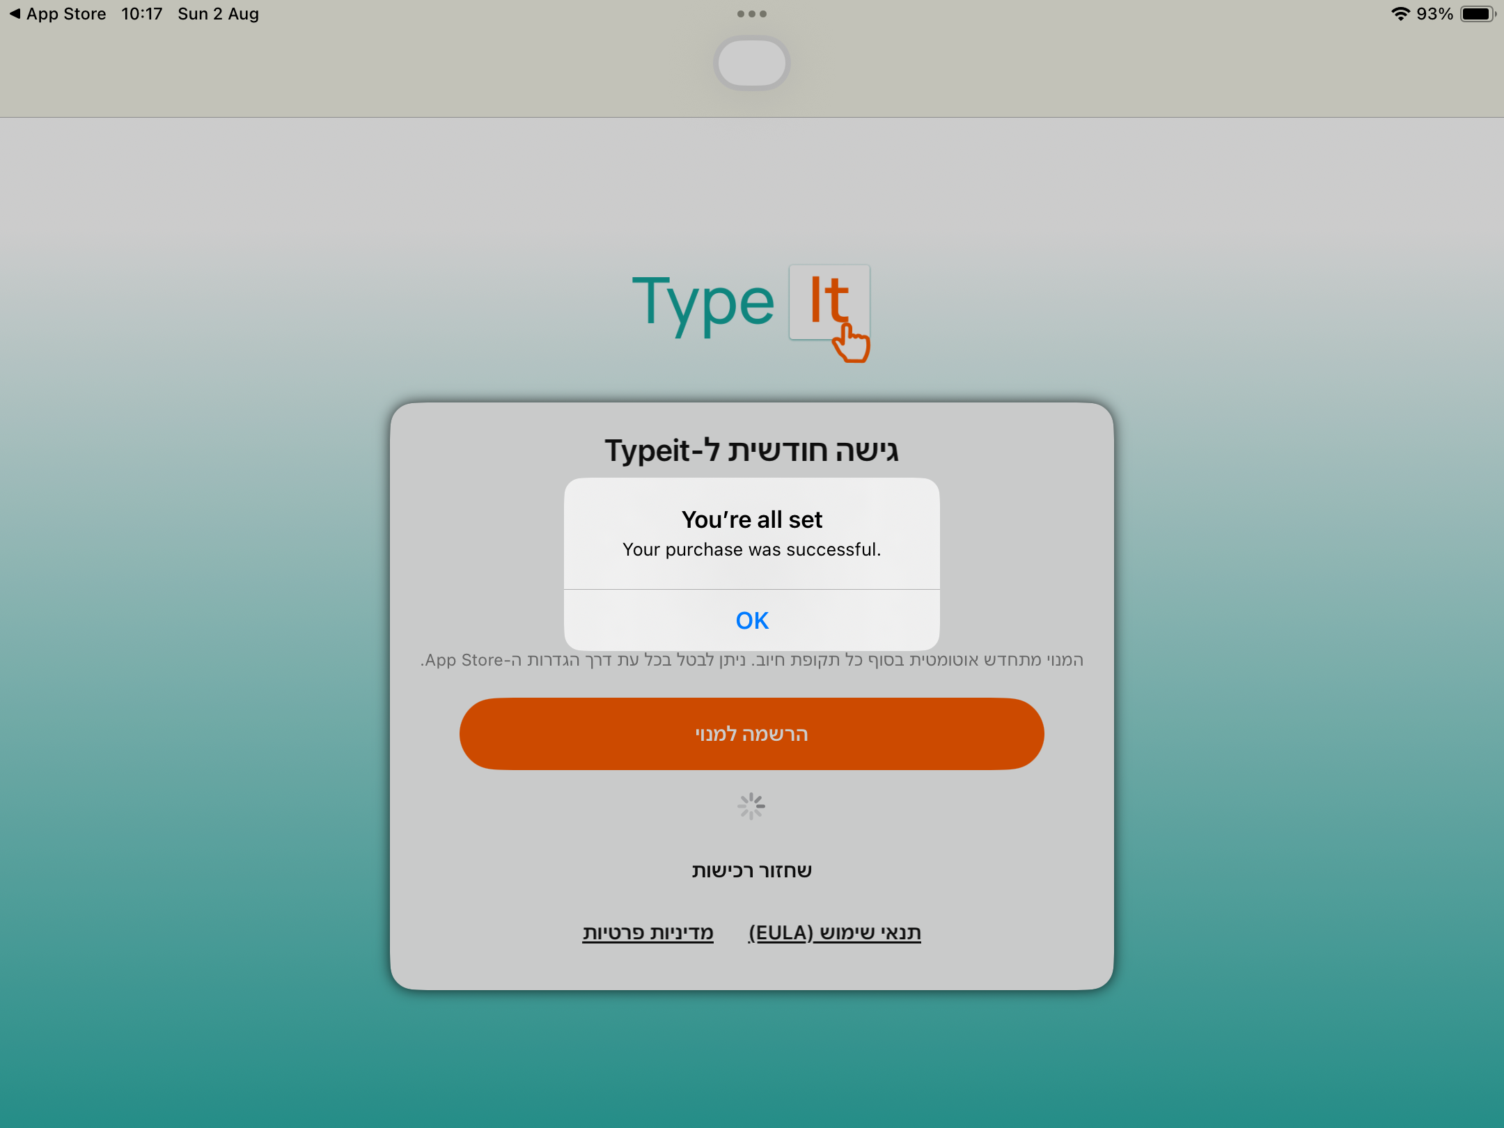
Task: Tap the auto-renewal notice mentioning App Store
Action: [752, 660]
